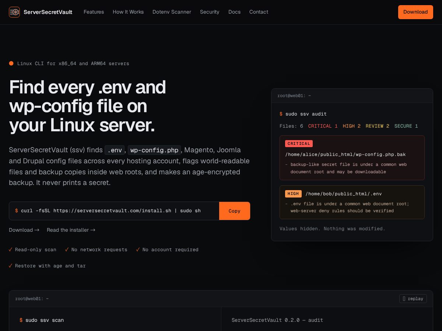Click the HIGH badge in audit output
The width and height of the screenshot is (442, 331).
293,194
